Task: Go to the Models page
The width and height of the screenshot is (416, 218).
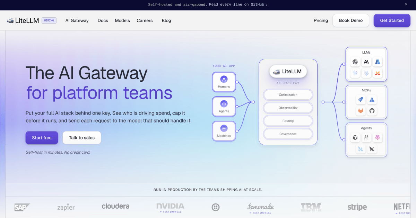Action: [x=122, y=21]
